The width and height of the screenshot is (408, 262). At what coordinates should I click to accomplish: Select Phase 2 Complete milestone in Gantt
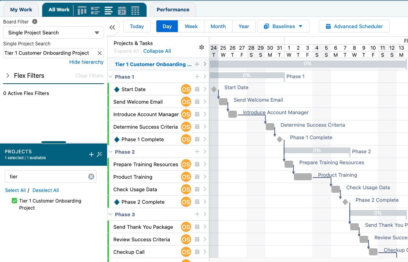click(x=345, y=202)
